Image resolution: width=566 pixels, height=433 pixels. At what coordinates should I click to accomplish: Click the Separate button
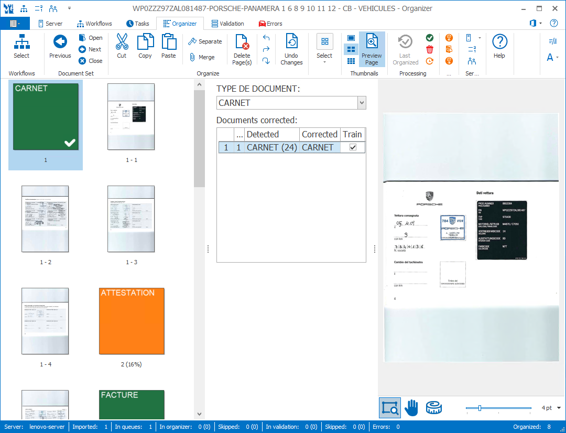point(204,41)
